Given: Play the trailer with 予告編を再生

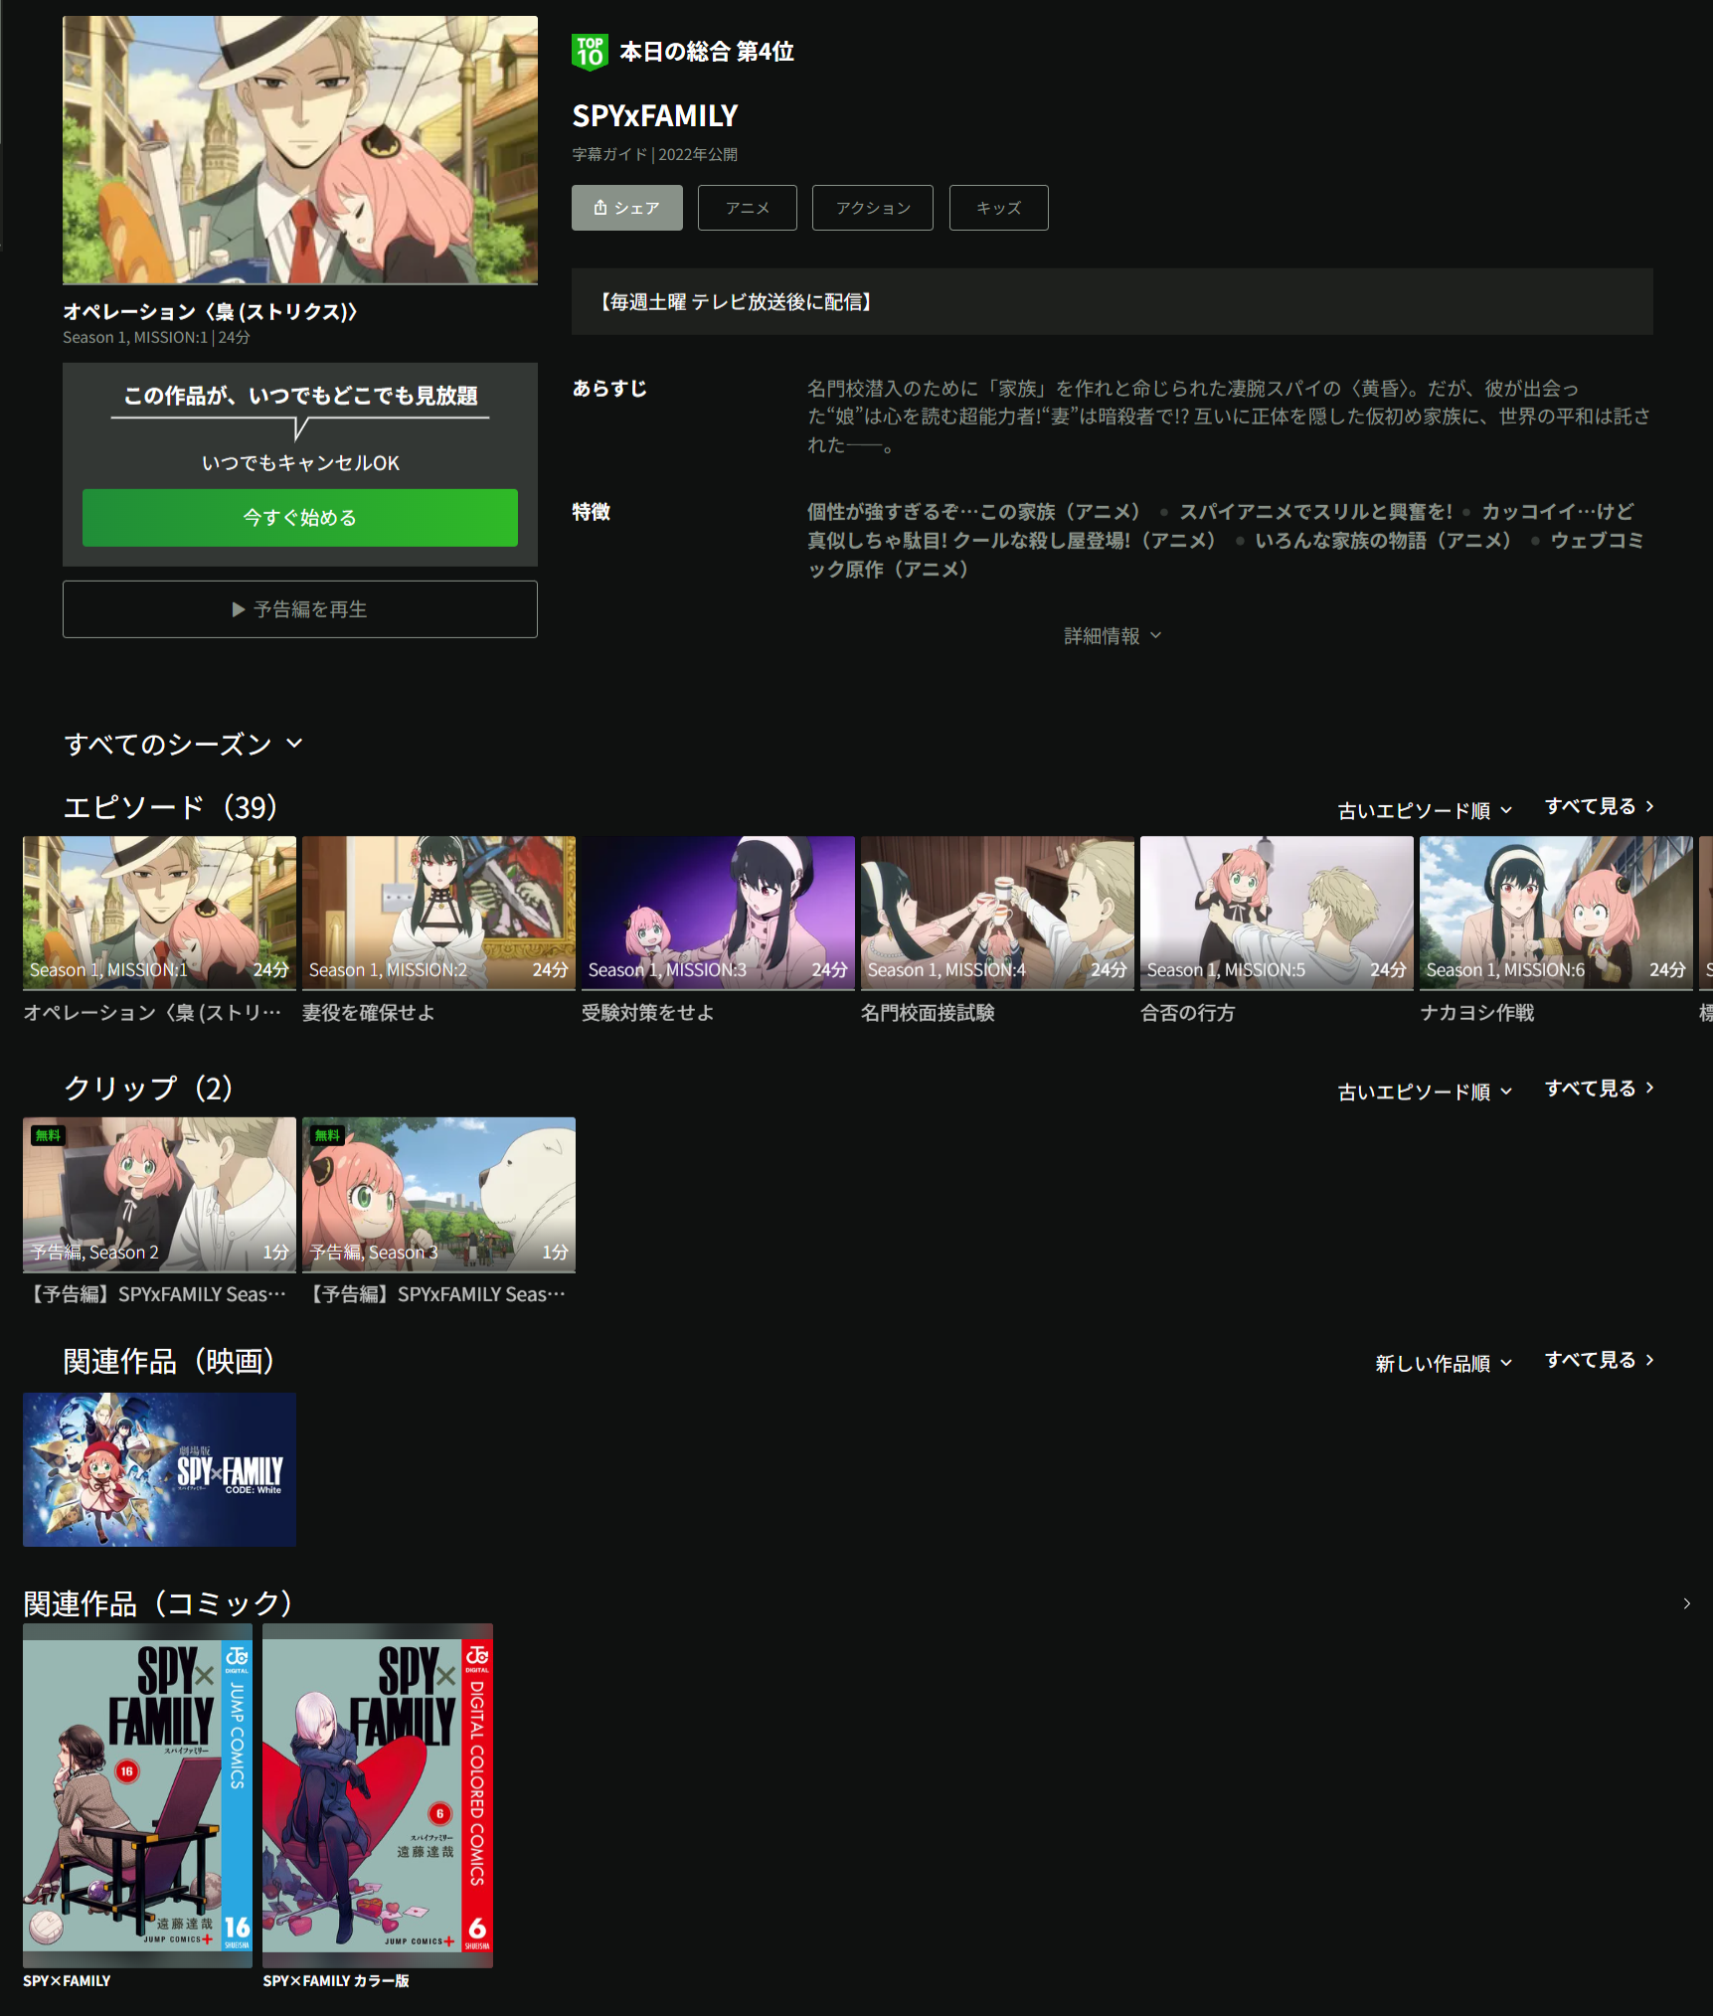Looking at the screenshot, I should point(299,609).
